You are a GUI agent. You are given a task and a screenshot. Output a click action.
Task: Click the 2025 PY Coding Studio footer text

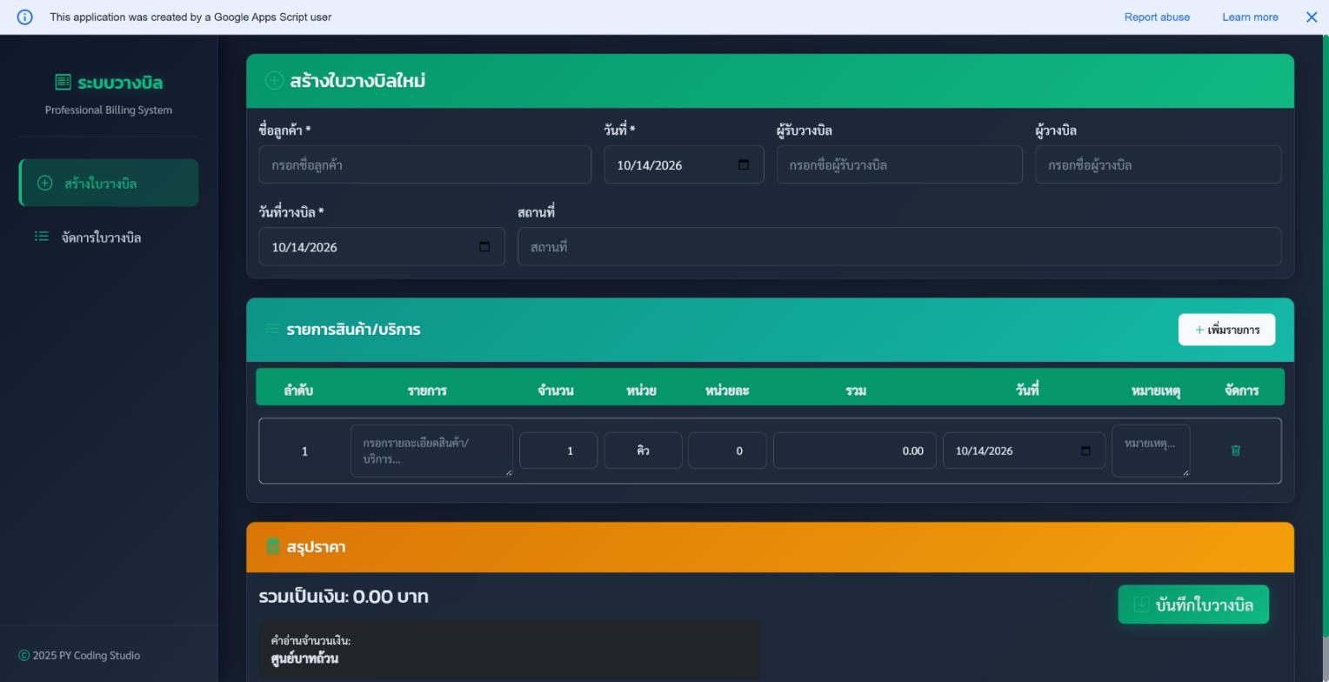coord(86,656)
